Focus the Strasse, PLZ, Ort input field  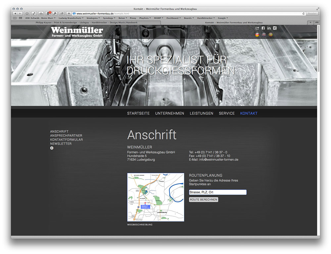click(x=218, y=192)
